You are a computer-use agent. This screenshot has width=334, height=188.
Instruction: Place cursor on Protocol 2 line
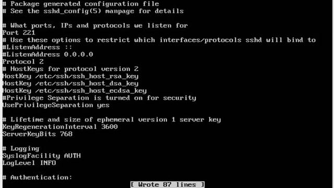(23, 62)
